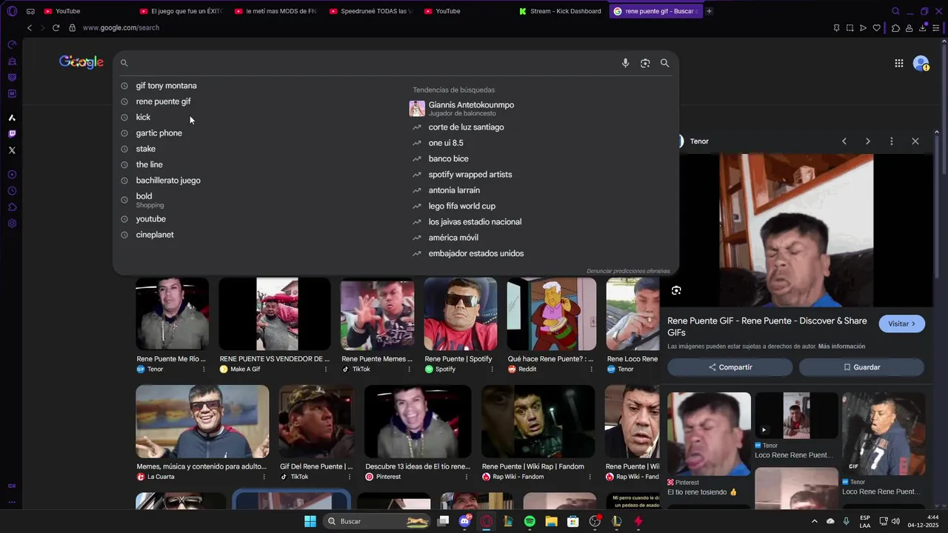This screenshot has height=533, width=948.
Task: Click the Compartir button
Action: coord(730,367)
